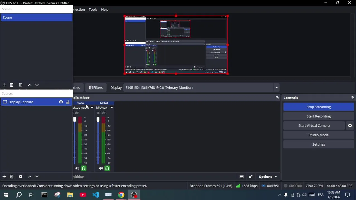Move scene down arrow in Scenes toolbar

pyautogui.click(x=37, y=85)
